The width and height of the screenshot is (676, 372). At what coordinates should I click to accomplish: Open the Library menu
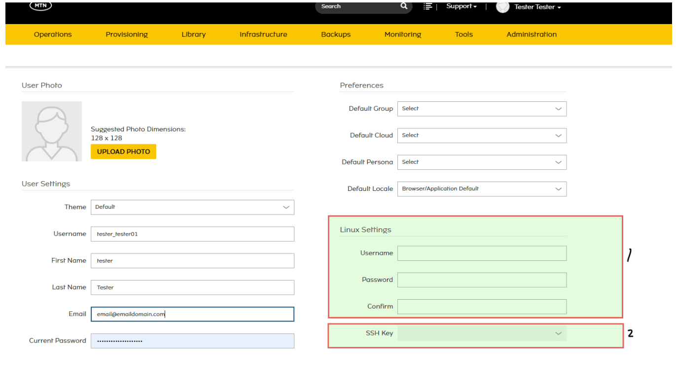click(193, 34)
